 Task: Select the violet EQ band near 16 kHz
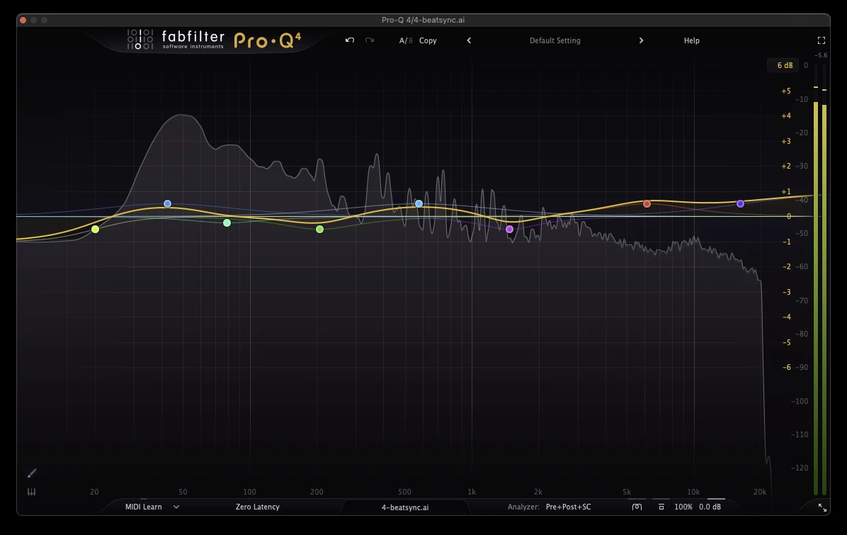[740, 204]
